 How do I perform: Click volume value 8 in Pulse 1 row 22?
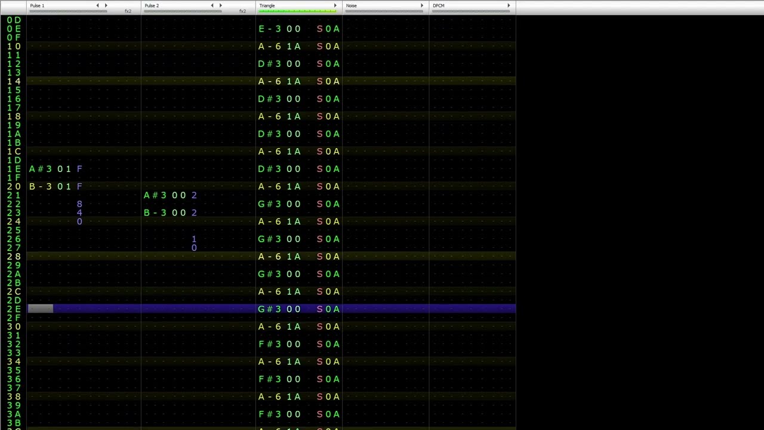[79, 204]
